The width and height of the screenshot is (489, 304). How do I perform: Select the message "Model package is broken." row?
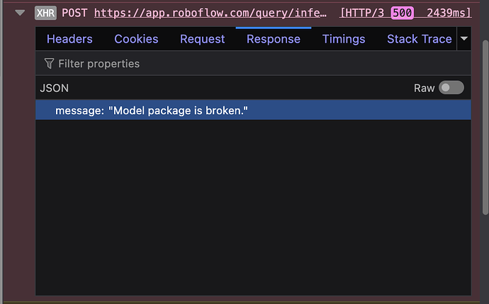[253, 111]
